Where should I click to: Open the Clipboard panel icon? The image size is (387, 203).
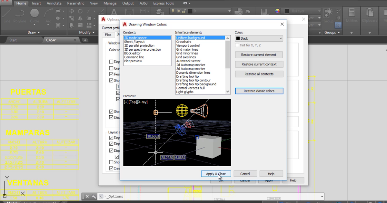click(370, 15)
